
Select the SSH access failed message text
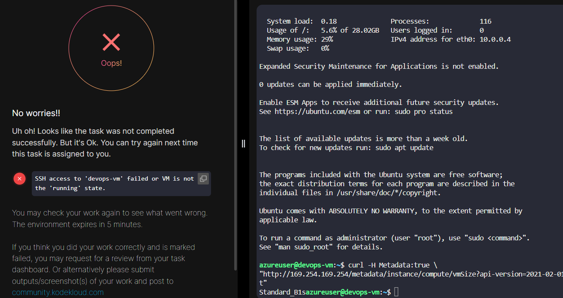click(x=114, y=183)
